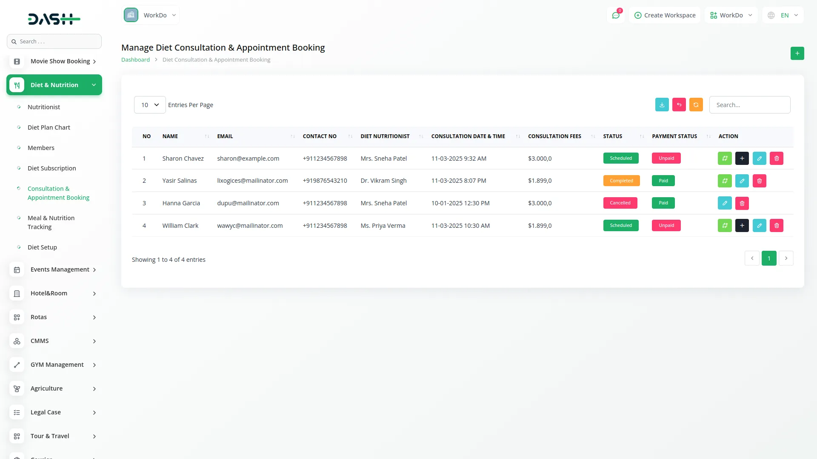
Task: Click black plus icon in Sharon Chavez row
Action: [x=742, y=159]
